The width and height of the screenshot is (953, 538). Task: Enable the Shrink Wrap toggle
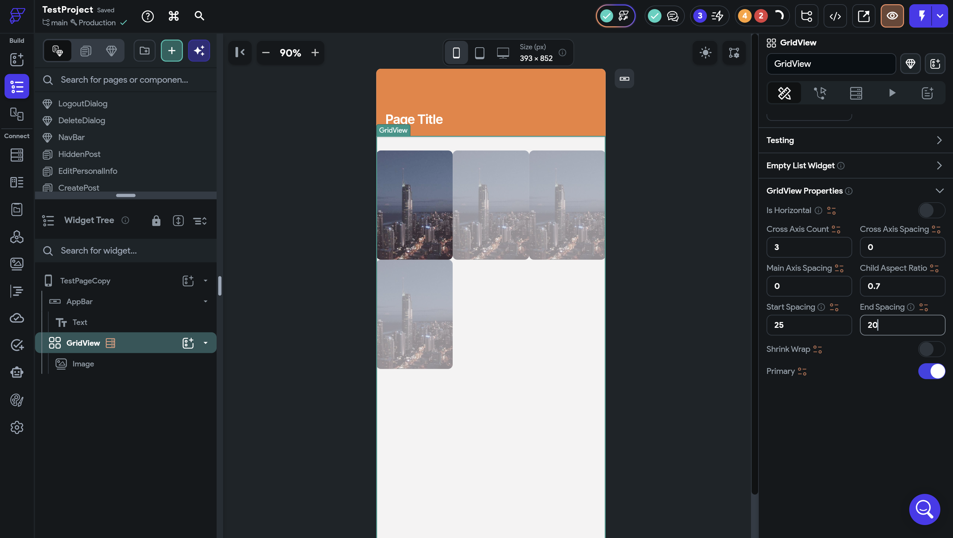click(x=931, y=349)
